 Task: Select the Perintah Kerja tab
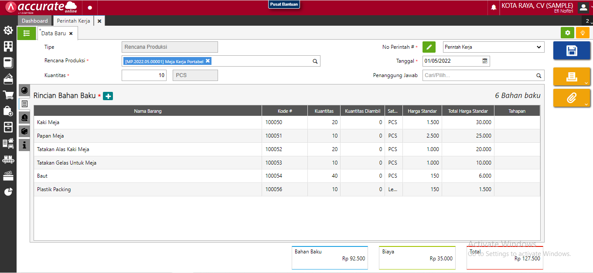(73, 21)
